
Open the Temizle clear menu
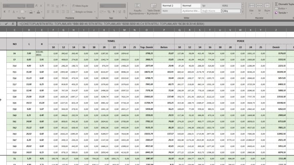(x=281, y=13)
